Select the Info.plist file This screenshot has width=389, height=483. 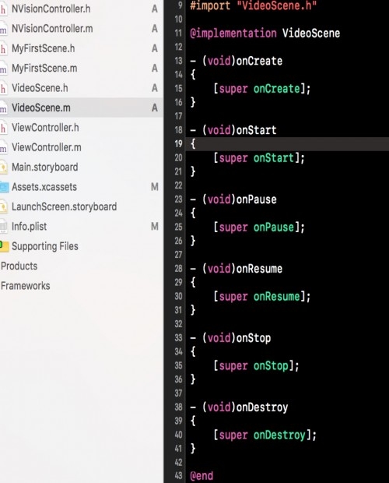[x=30, y=227]
